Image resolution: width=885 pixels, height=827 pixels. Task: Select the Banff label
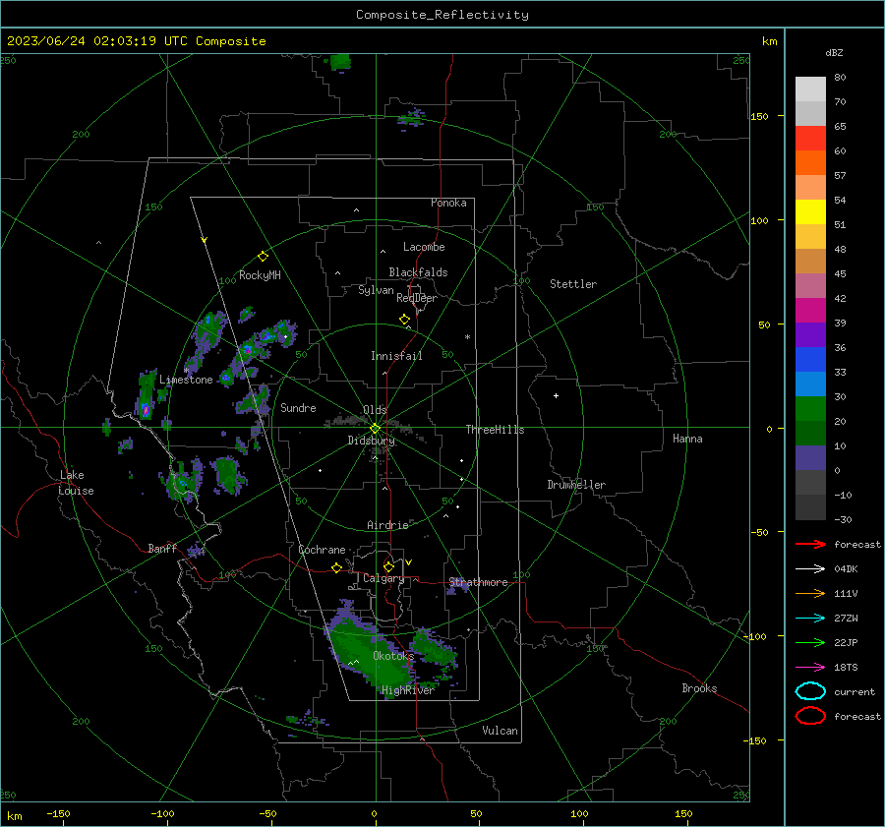[x=162, y=549]
